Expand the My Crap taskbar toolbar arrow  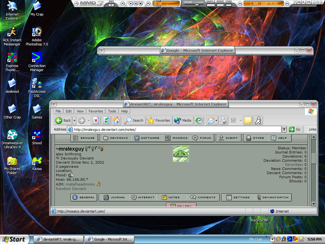[x=266, y=236]
